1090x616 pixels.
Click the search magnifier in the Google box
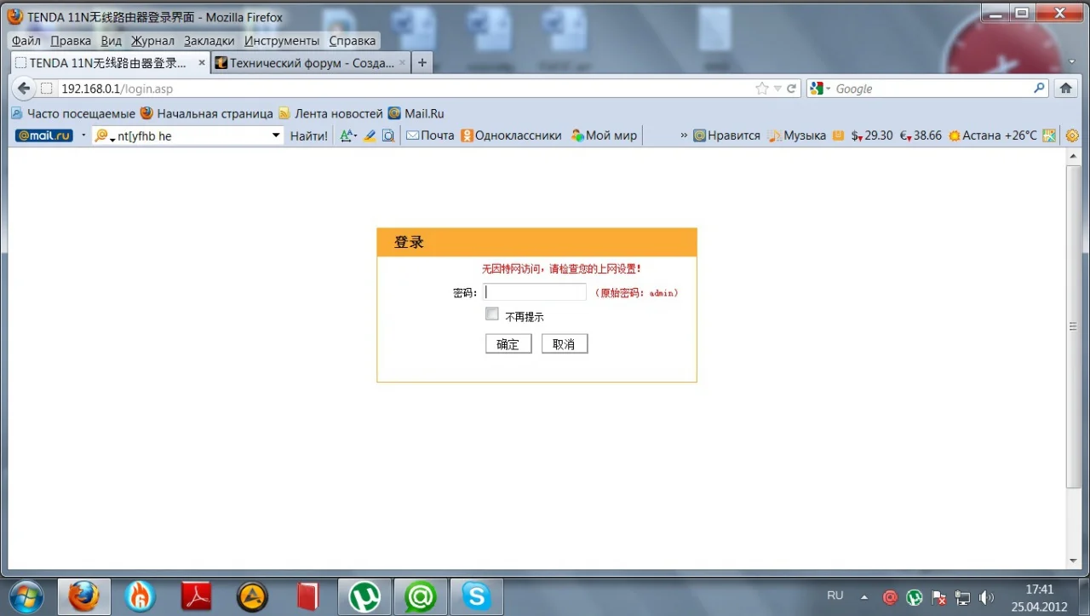pyautogui.click(x=1039, y=88)
